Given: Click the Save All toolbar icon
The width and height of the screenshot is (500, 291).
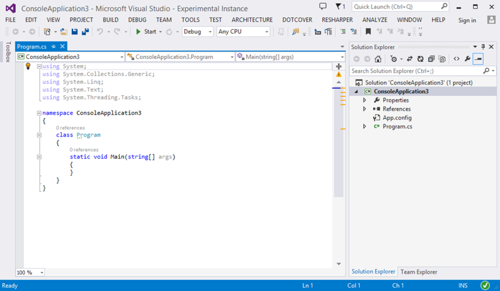Looking at the screenshot, I should 85,32.
